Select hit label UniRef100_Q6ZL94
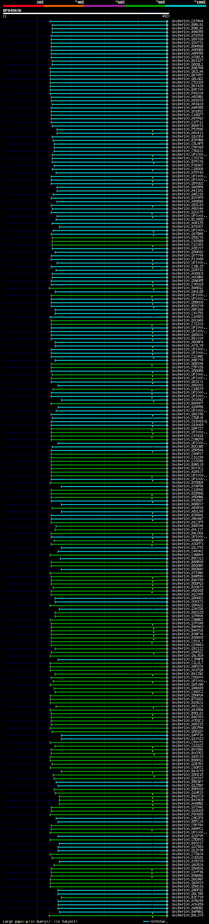 tap(187, 72)
